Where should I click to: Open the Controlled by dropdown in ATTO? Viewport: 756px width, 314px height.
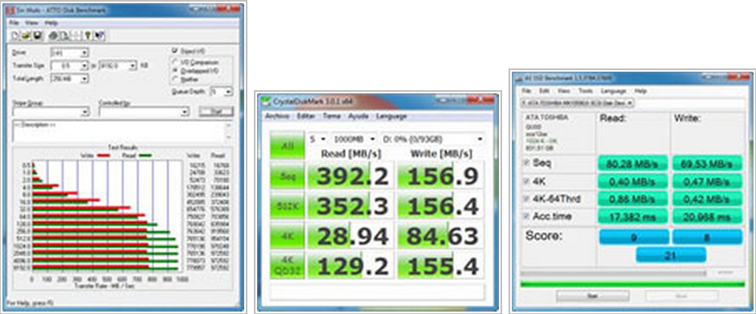(x=143, y=112)
